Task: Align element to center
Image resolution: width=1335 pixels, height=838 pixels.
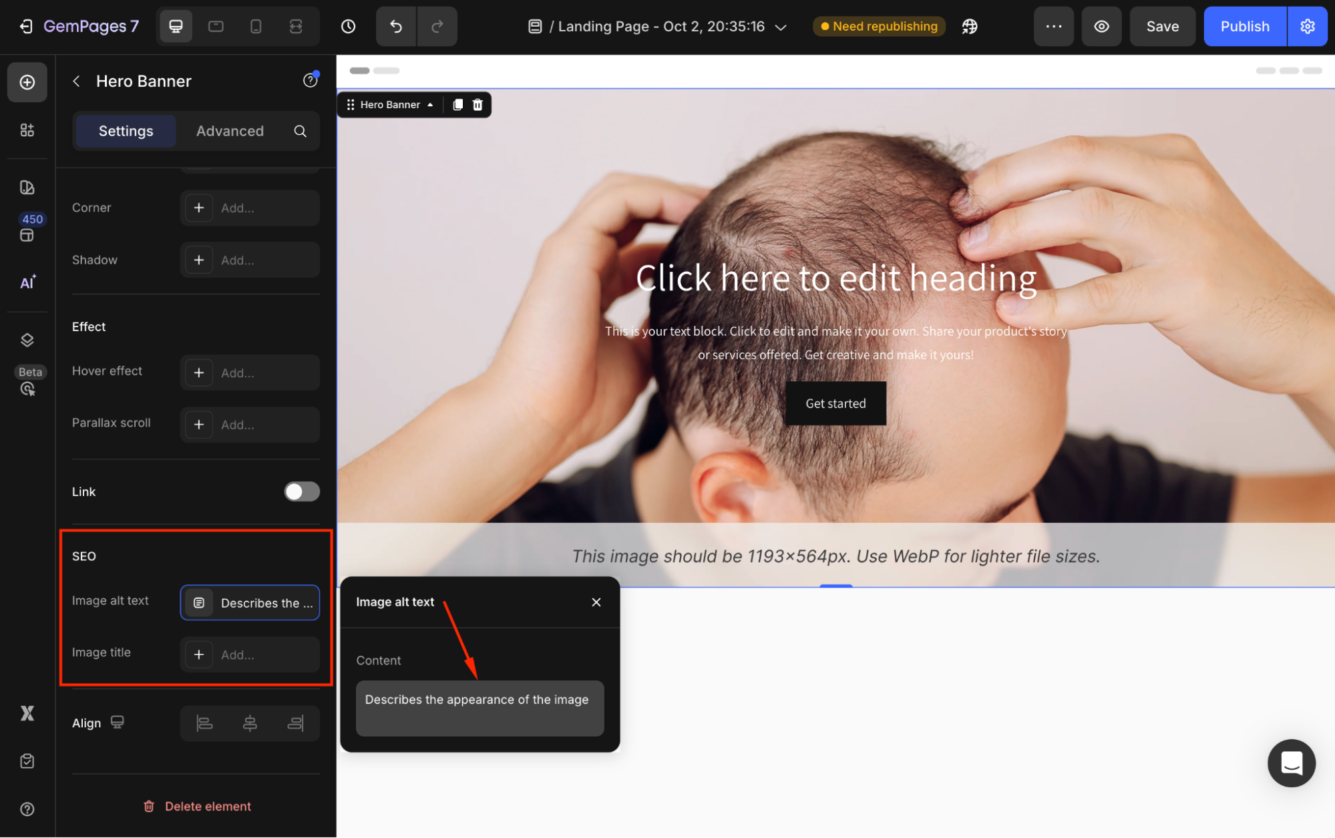Action: pos(250,723)
